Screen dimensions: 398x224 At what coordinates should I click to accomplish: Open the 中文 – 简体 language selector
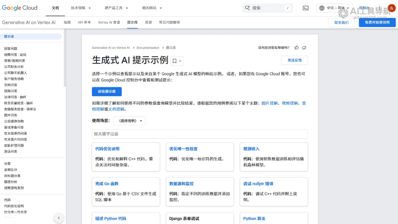[334, 8]
